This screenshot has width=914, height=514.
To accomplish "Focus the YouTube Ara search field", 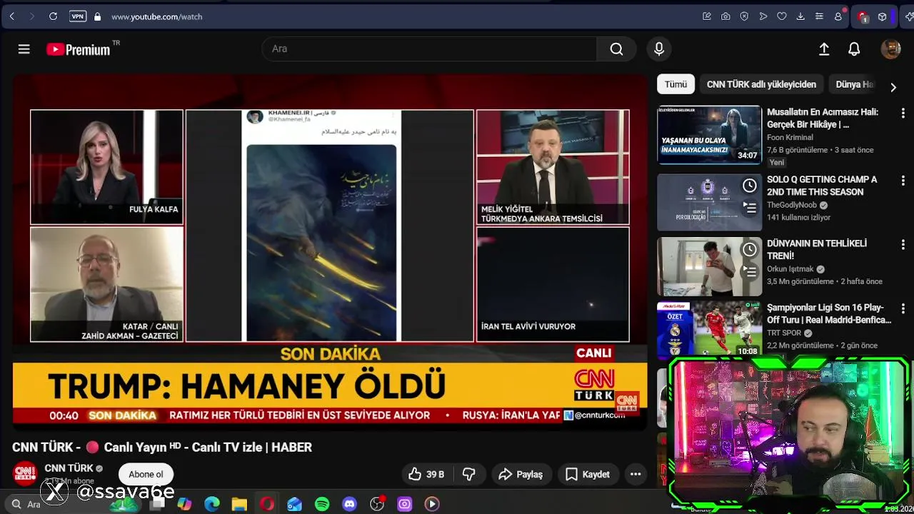I will (x=428, y=49).
